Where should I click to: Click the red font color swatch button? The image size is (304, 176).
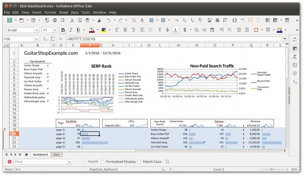click(92, 30)
